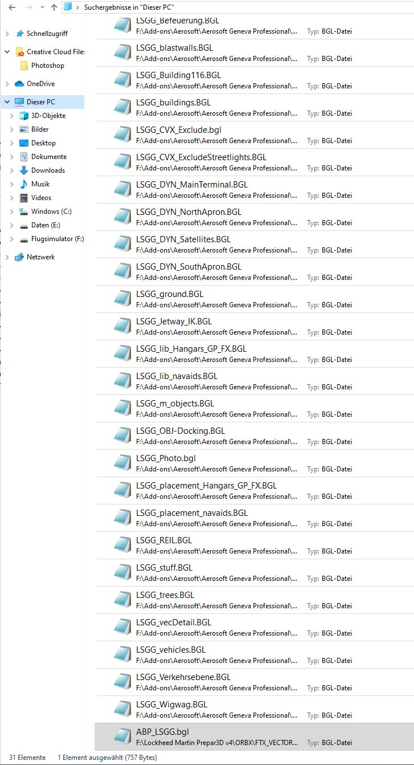
Task: Click the address bar search results path
Action: coord(129,7)
